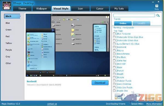Click the Top Tags label
Screen dimensions: 164x106
pyautogui.click(x=118, y=31)
